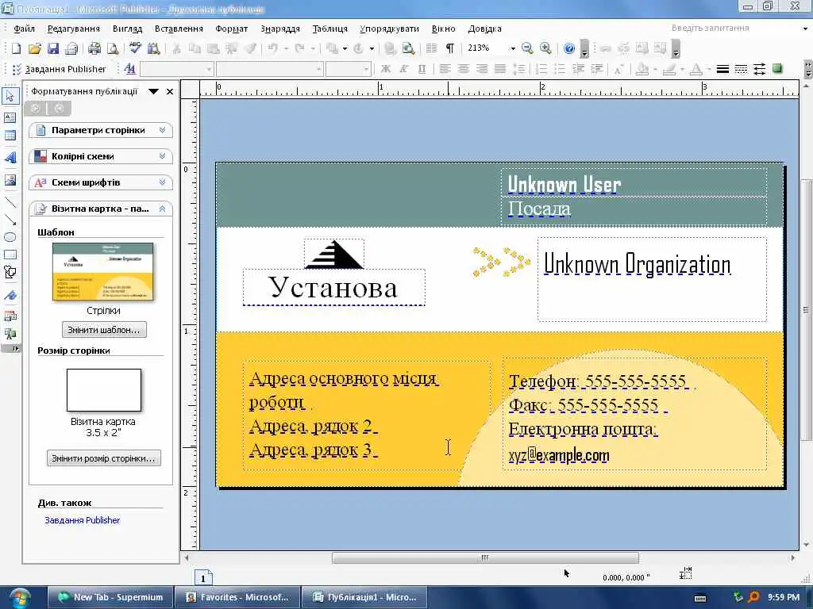Run the ABC spelling check
This screenshot has height=609, width=813.
(135, 48)
